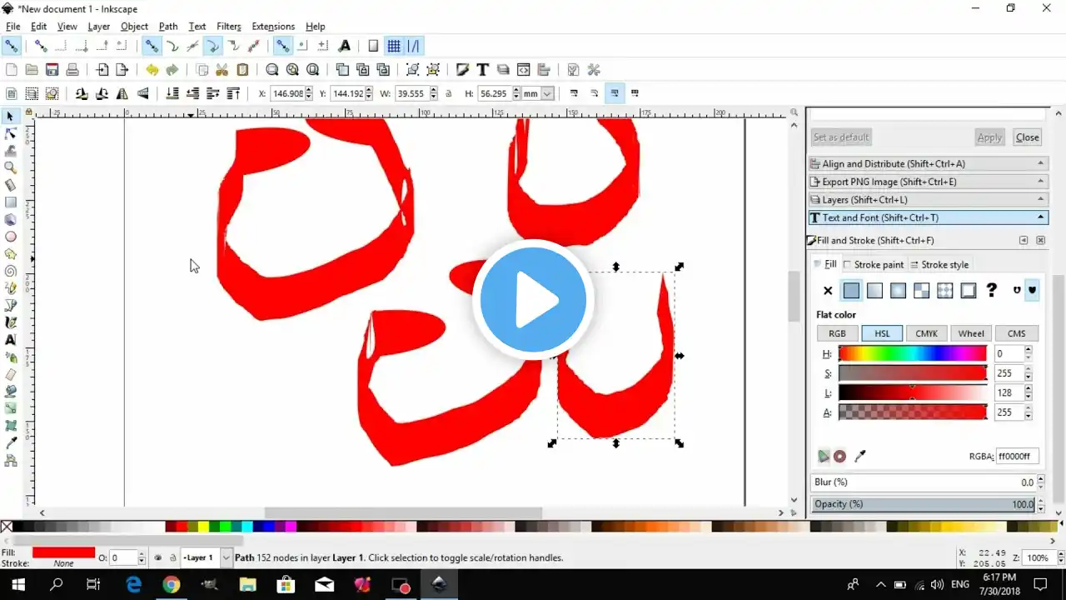Select the Zoom tool in toolbox

tap(11, 167)
